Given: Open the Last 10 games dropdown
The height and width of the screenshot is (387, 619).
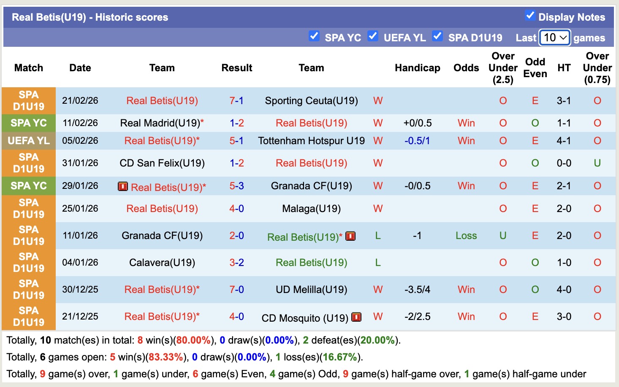Looking at the screenshot, I should (x=555, y=38).
